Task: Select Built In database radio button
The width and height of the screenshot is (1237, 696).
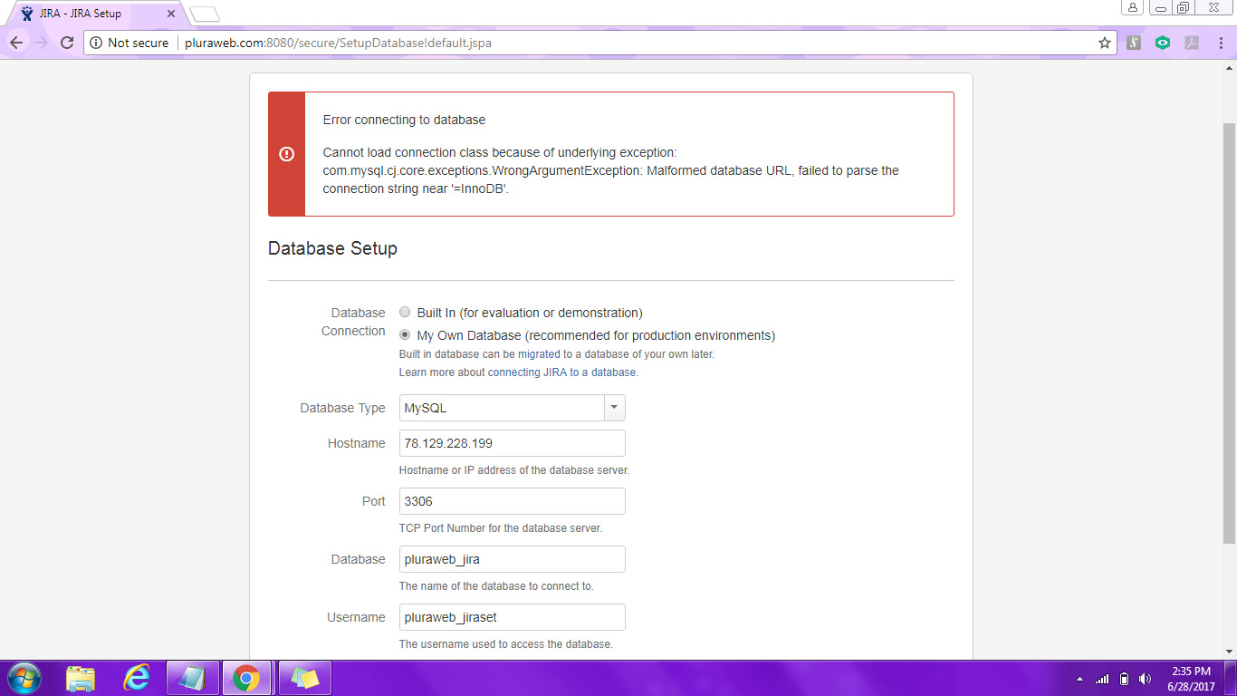Action: pyautogui.click(x=405, y=312)
